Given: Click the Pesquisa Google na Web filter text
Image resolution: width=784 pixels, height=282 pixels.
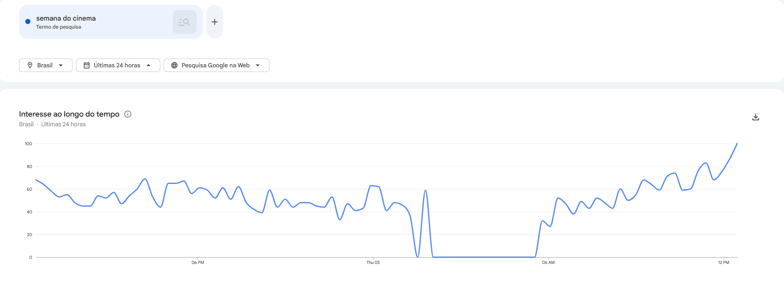Looking at the screenshot, I should 216,65.
